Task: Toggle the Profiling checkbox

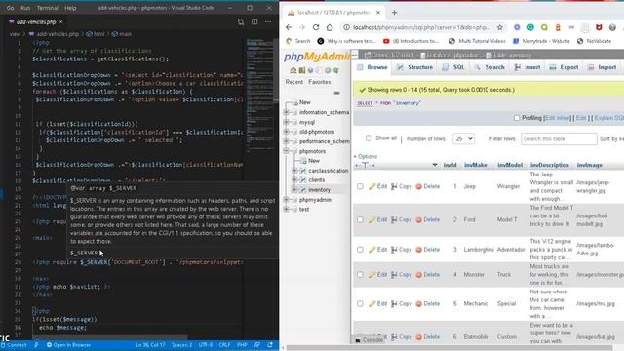Action: 517,118
